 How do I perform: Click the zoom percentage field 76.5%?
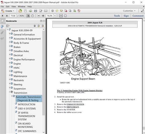click(50, 16)
